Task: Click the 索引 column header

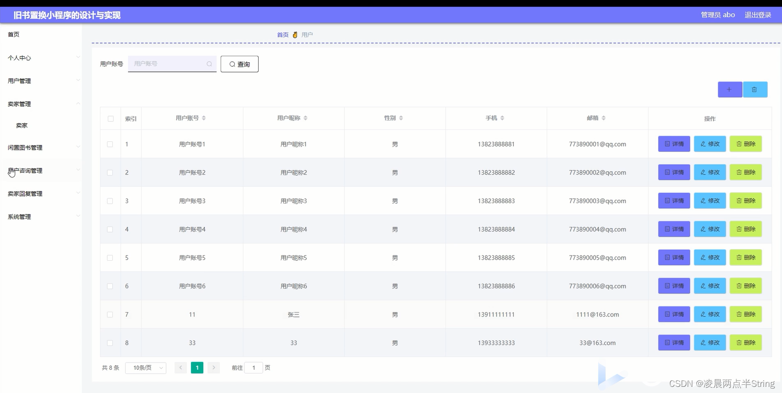Action: tap(131, 118)
